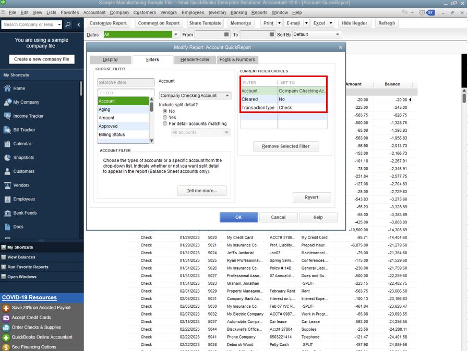Viewport: 468px width, 351px height.
Task: Click the filter list scrollbar thumb
Action: (x=152, y=107)
